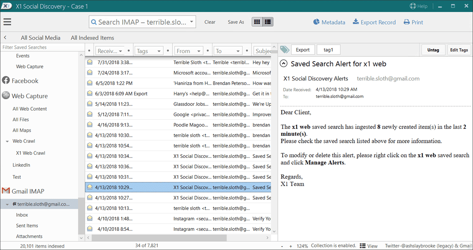Zoom out with the minus button
The height and width of the screenshot is (250, 473).
pos(282,246)
